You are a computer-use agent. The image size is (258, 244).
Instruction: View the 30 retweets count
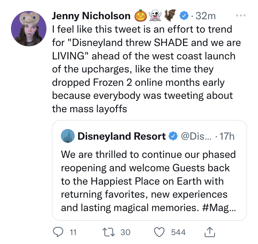pyautogui.click(x=125, y=232)
